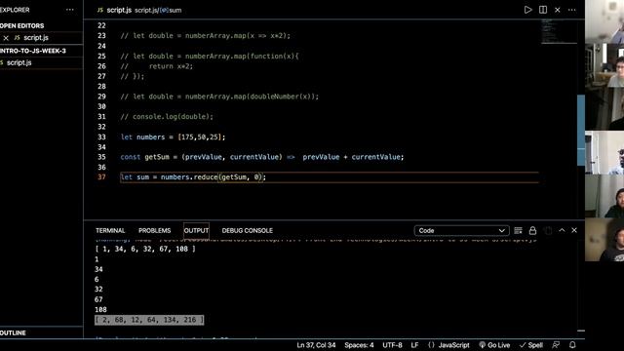624x351 pixels.
Task: Click the editor vertical scrollbar
Action: click(581, 130)
